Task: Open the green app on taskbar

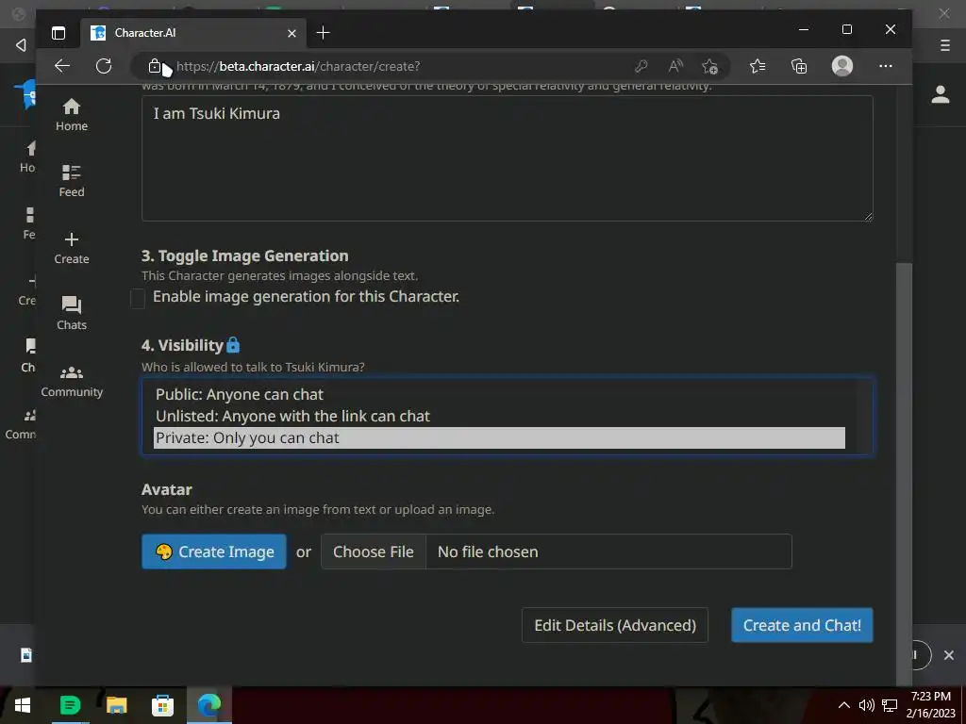Action: [x=70, y=705]
